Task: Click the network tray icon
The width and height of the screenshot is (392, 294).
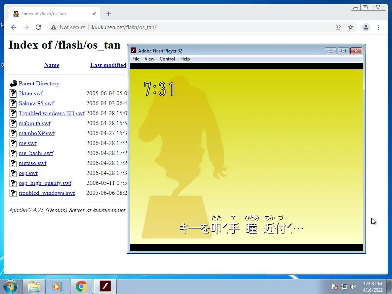Action: pyautogui.click(x=344, y=287)
